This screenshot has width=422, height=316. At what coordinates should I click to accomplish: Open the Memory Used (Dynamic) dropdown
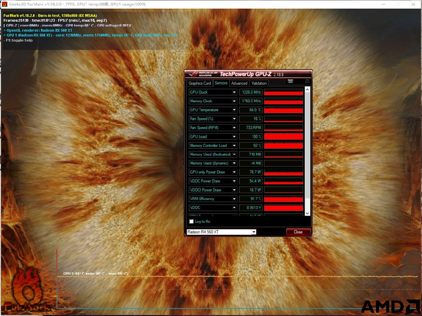[x=234, y=163]
